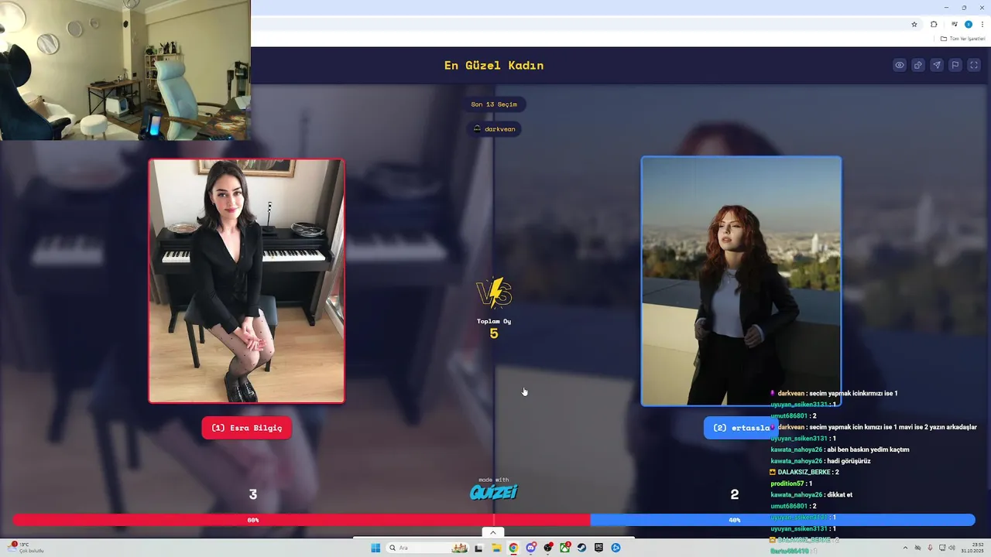
Task: Click the total vote count 5
Action: 494,334
